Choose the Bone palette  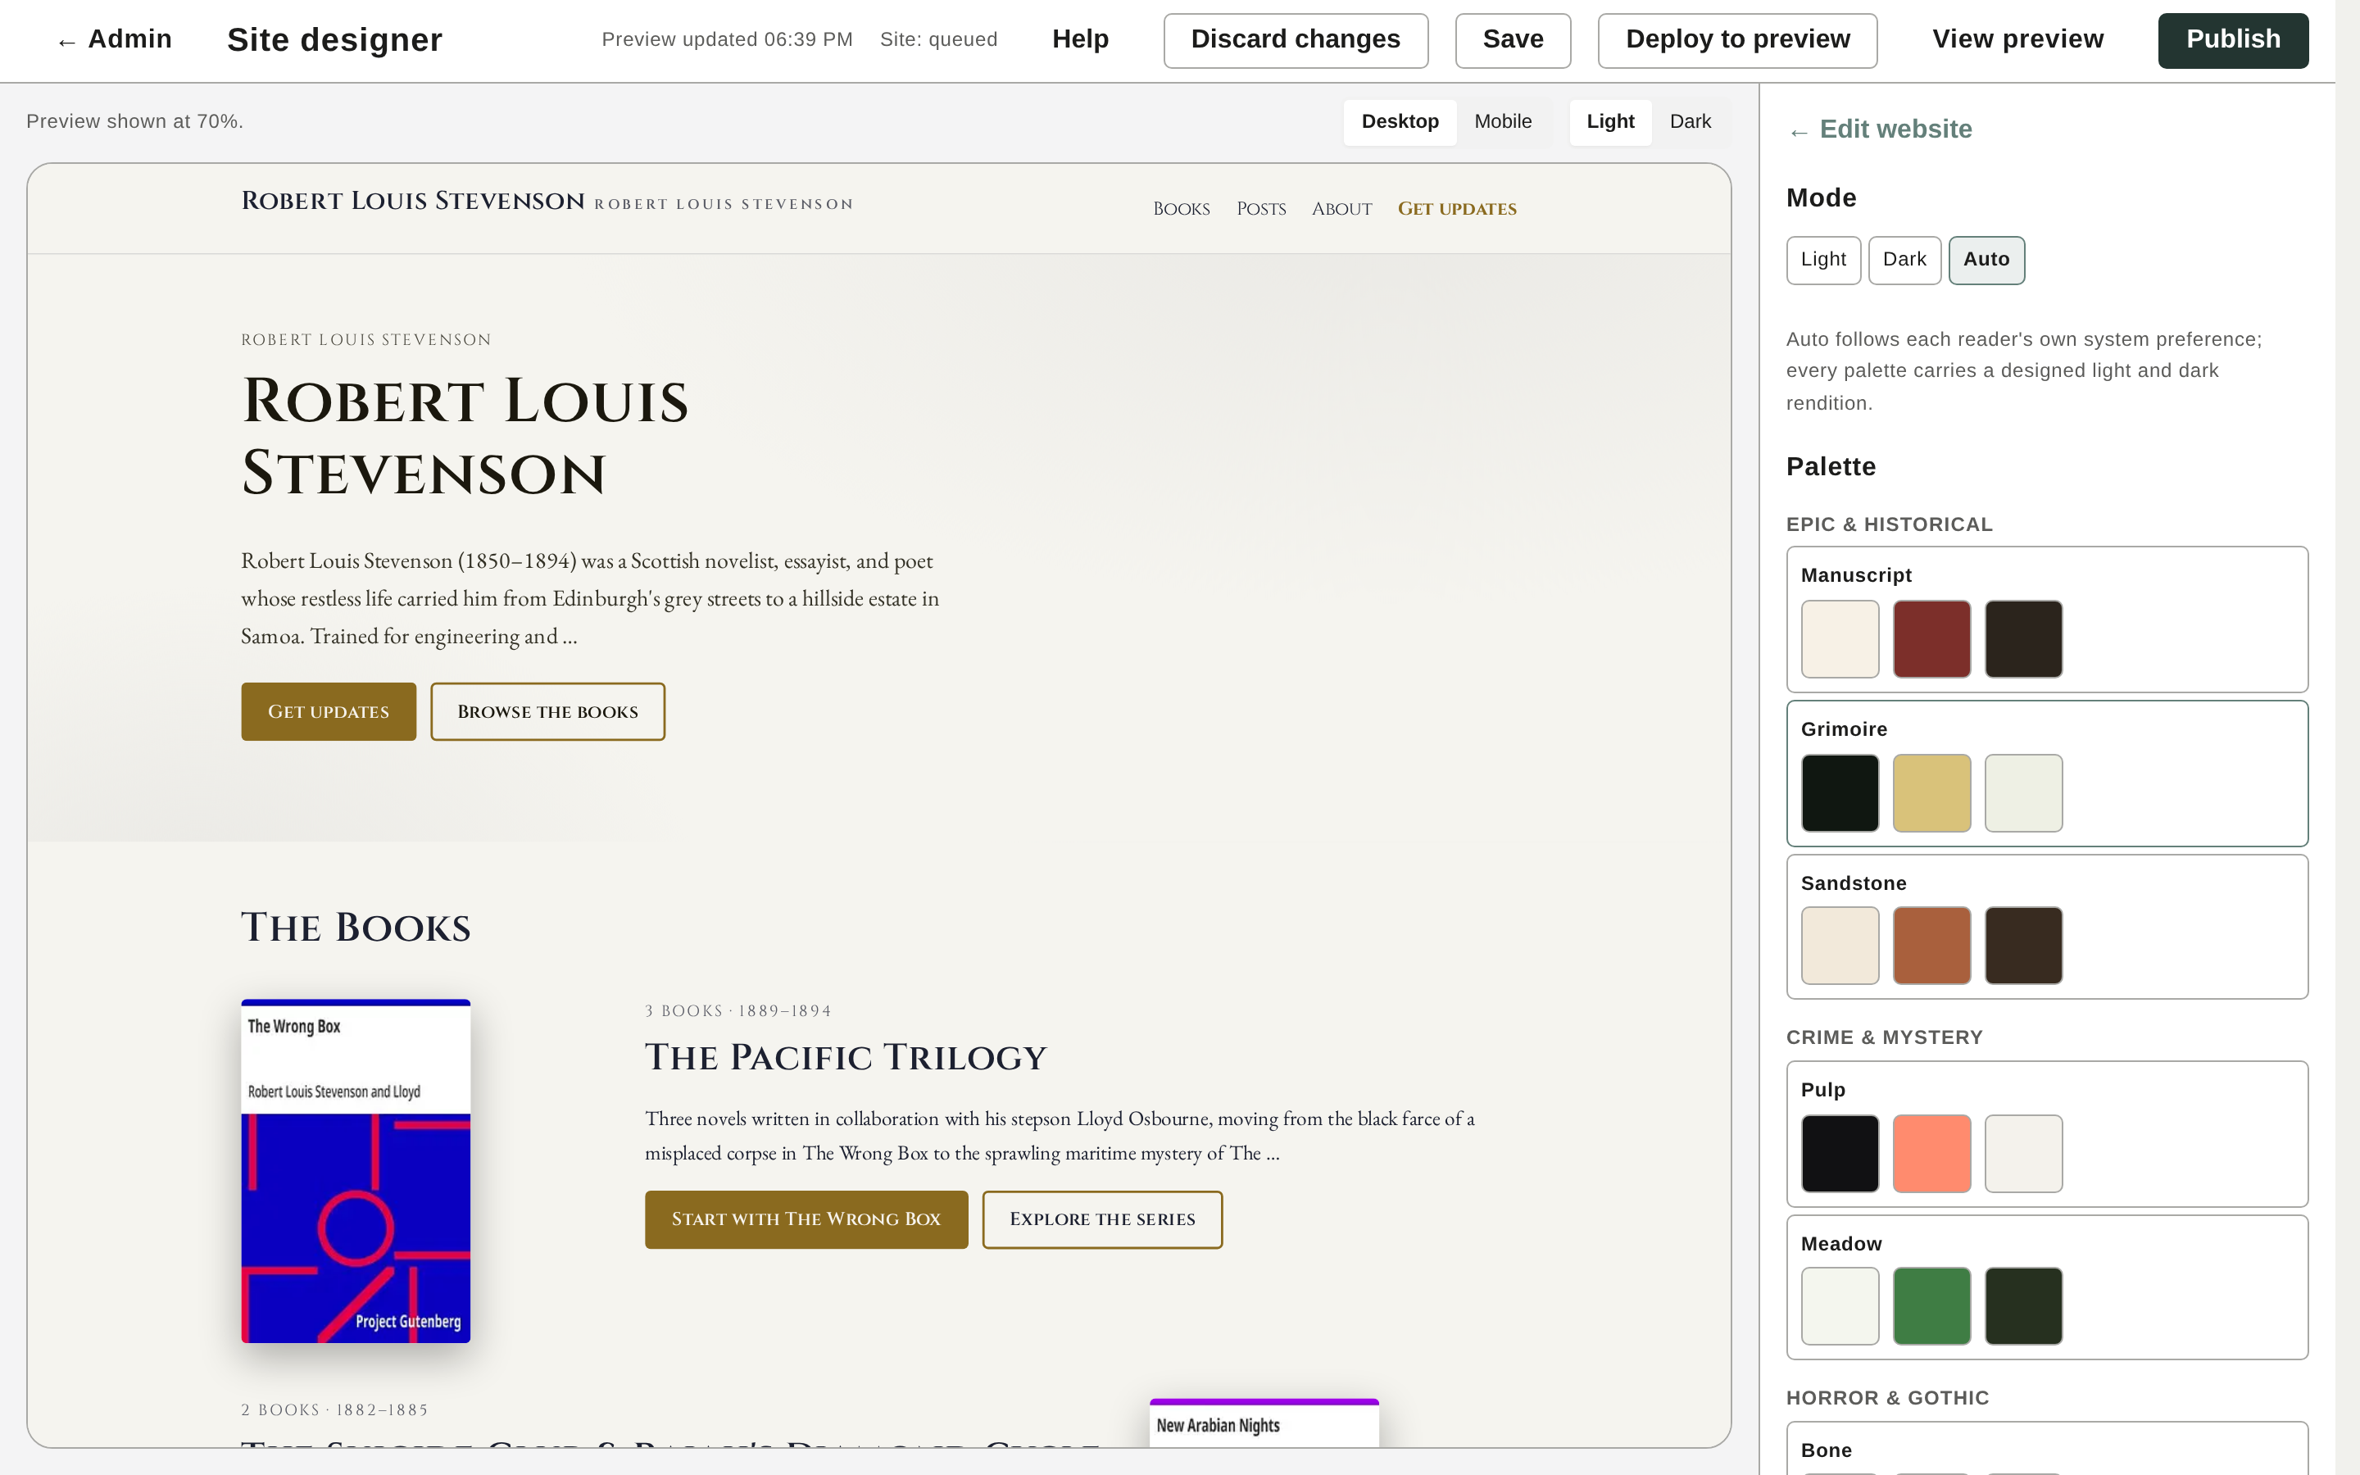coord(2046,1449)
